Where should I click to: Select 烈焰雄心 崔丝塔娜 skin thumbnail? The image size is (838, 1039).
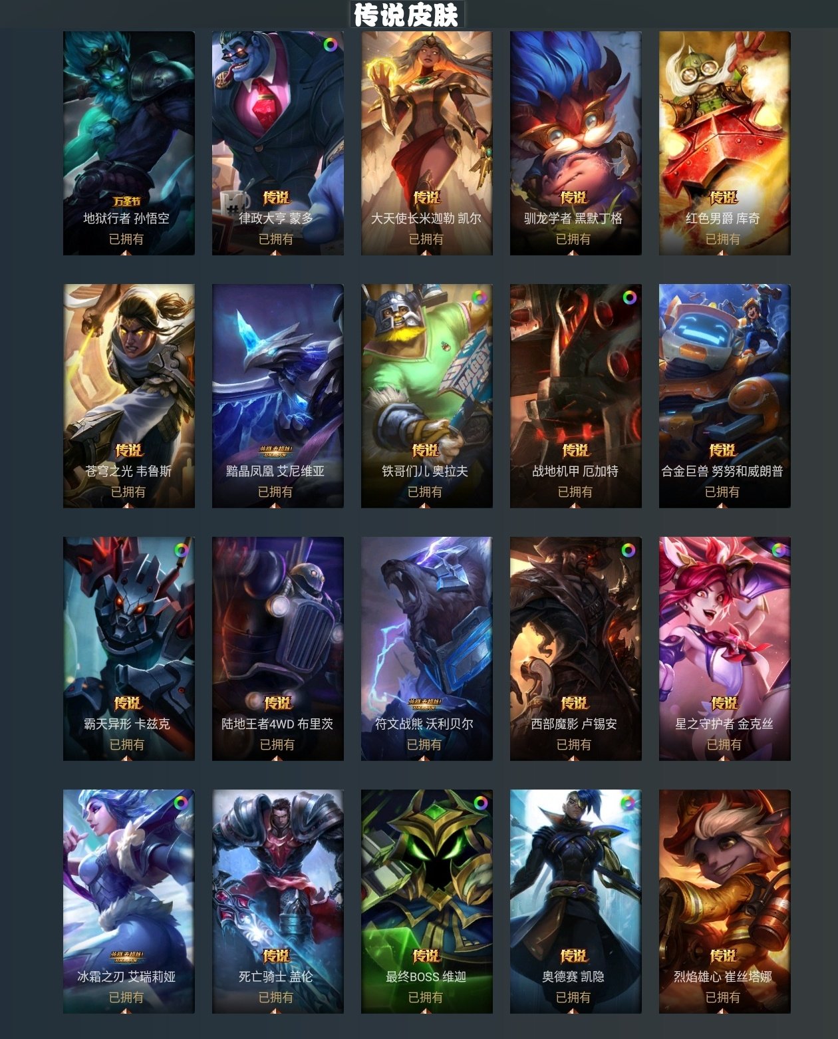coord(725,901)
